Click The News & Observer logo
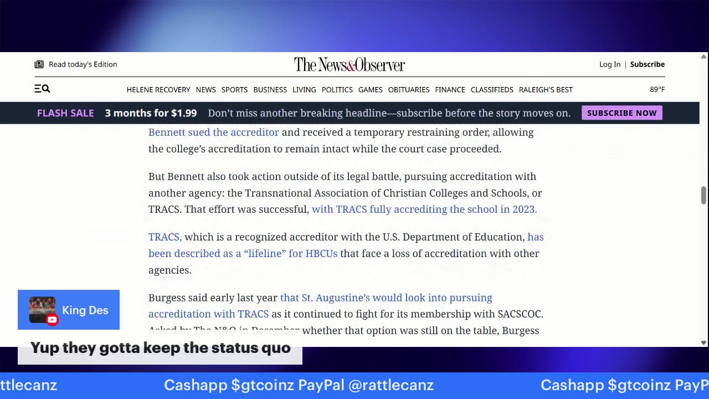This screenshot has height=399, width=709. (x=350, y=64)
